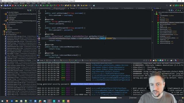Screen dimensions: 184x103
Task: Click the Save All icon in the main toolbar
Action: 7,5
